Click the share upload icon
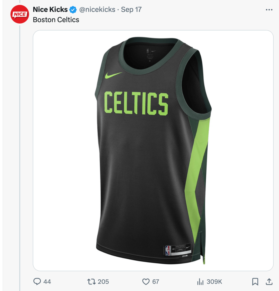Viewport: 279px width, 291px height. [269, 282]
